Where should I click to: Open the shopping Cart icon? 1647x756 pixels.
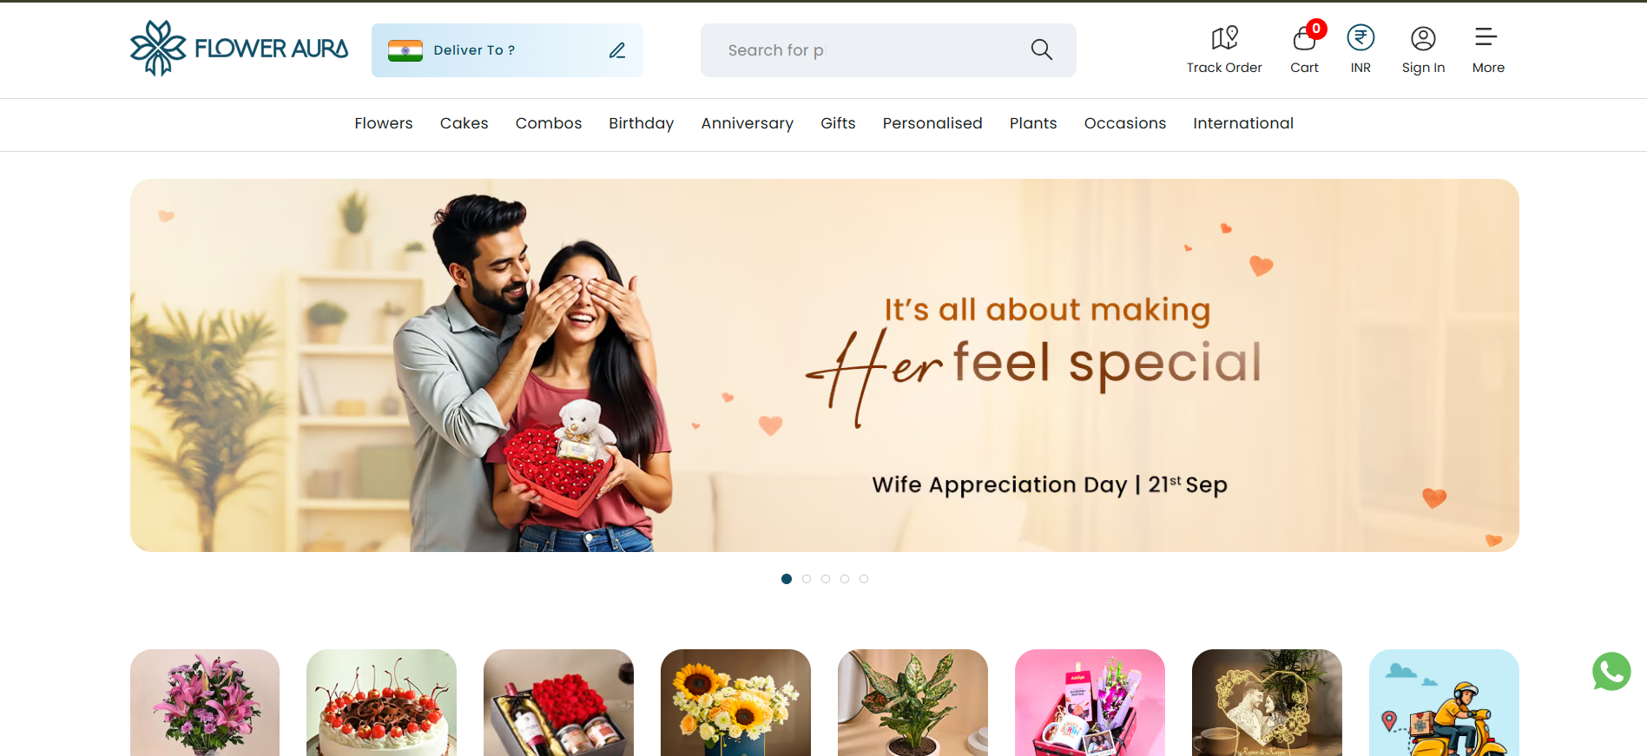tap(1304, 38)
